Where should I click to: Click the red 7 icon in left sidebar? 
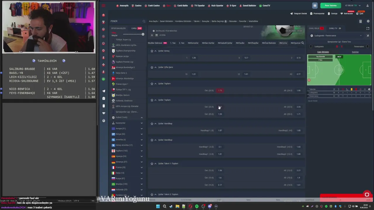[x=103, y=22]
